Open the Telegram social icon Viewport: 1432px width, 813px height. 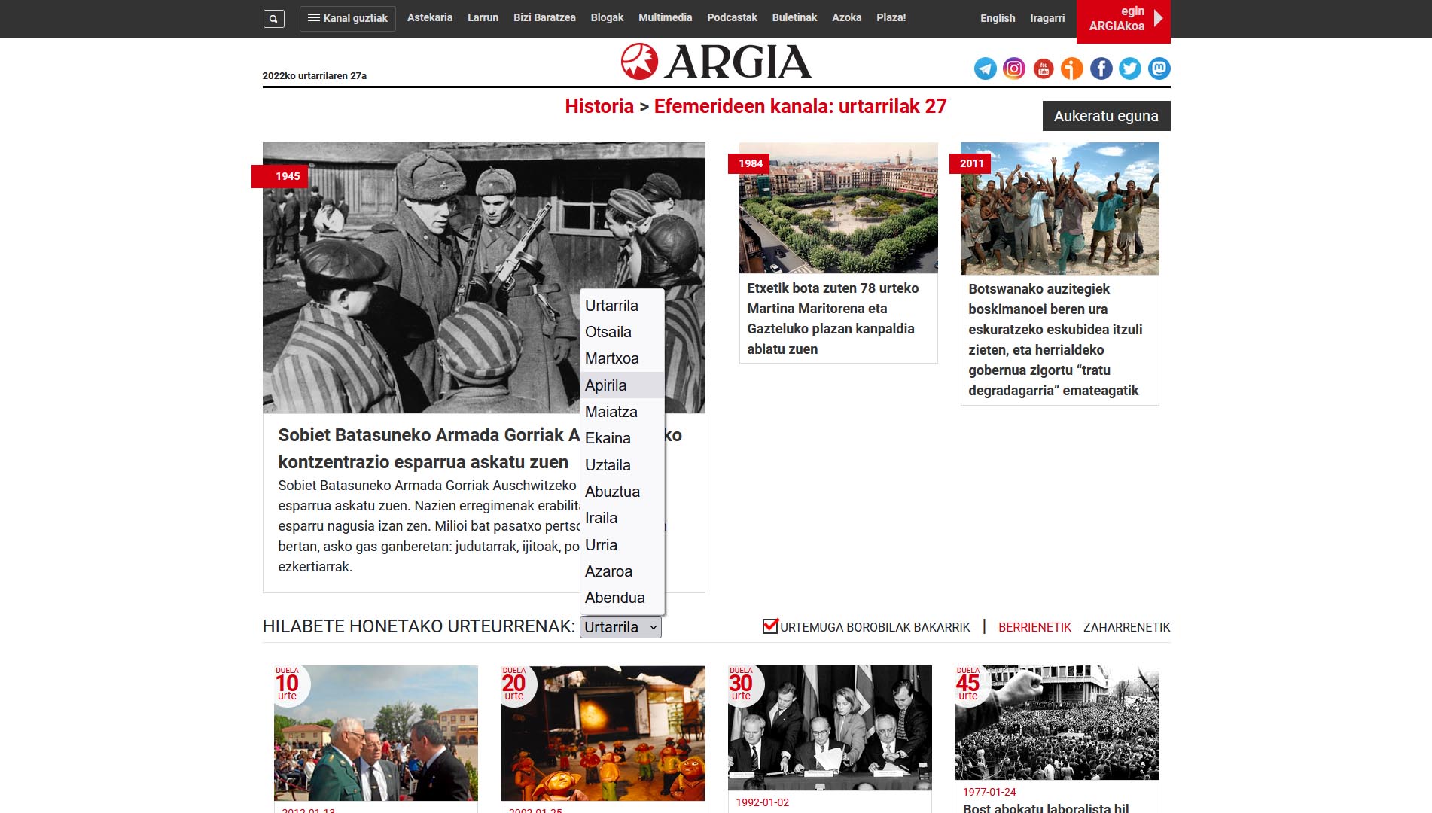(985, 69)
